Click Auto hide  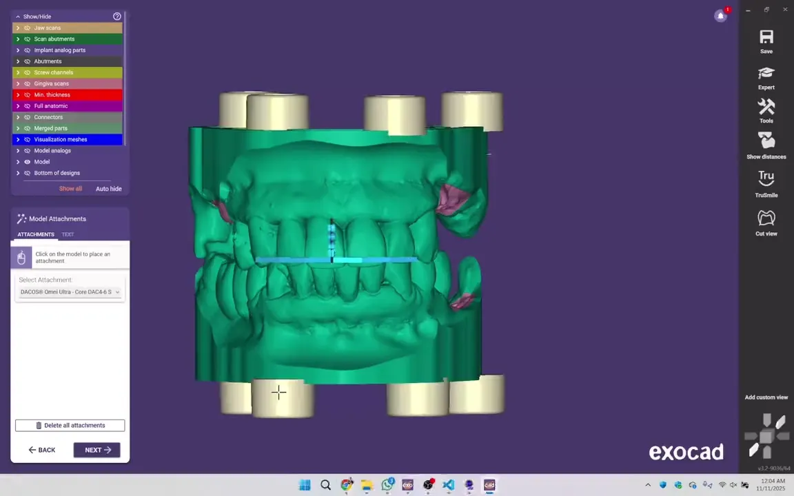point(109,189)
